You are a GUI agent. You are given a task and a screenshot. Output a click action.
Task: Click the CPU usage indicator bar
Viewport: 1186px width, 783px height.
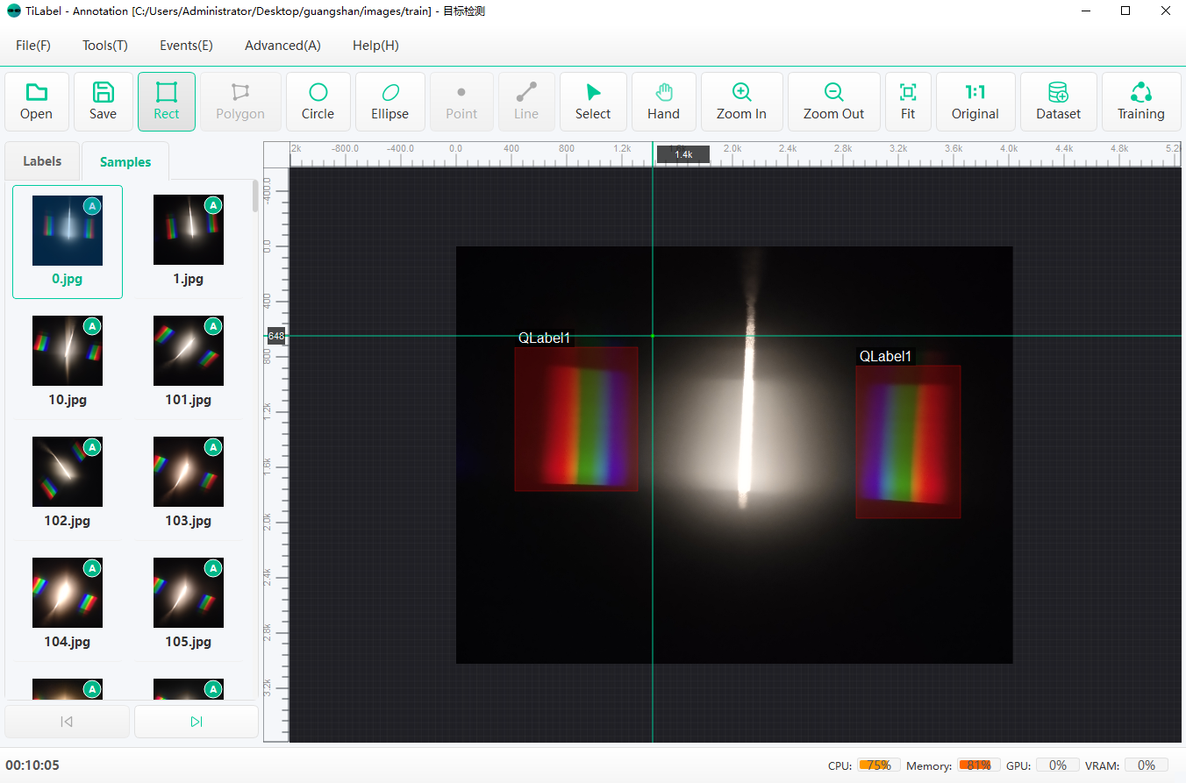point(878,765)
